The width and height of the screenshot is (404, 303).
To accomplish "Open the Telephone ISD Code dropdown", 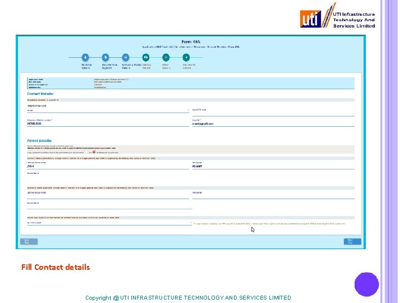I will coord(108,111).
